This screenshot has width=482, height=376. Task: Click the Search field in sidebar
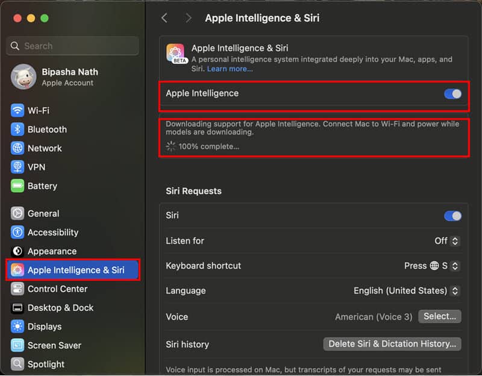click(72, 46)
